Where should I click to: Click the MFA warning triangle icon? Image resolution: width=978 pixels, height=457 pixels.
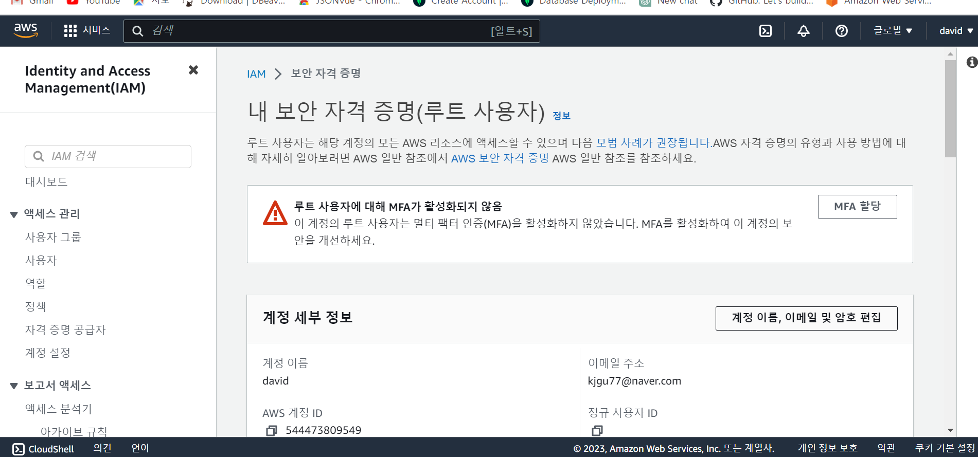coord(275,213)
